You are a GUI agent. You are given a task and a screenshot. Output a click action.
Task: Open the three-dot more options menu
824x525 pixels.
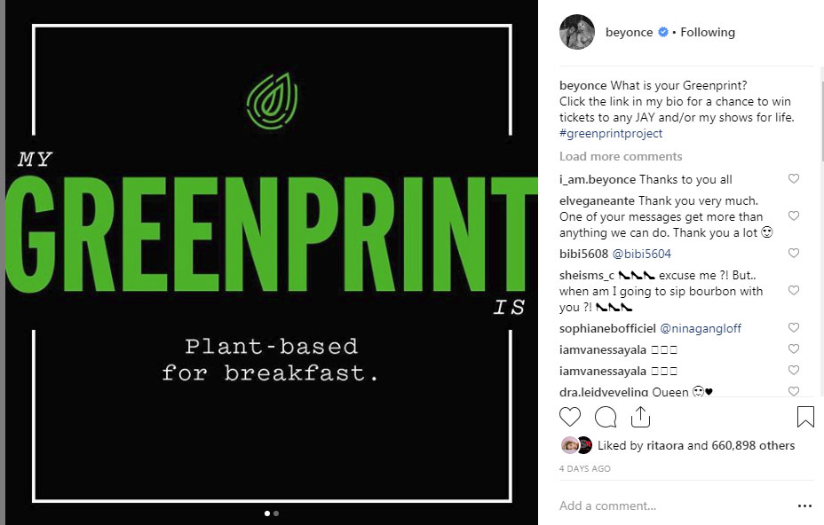pos(804,506)
